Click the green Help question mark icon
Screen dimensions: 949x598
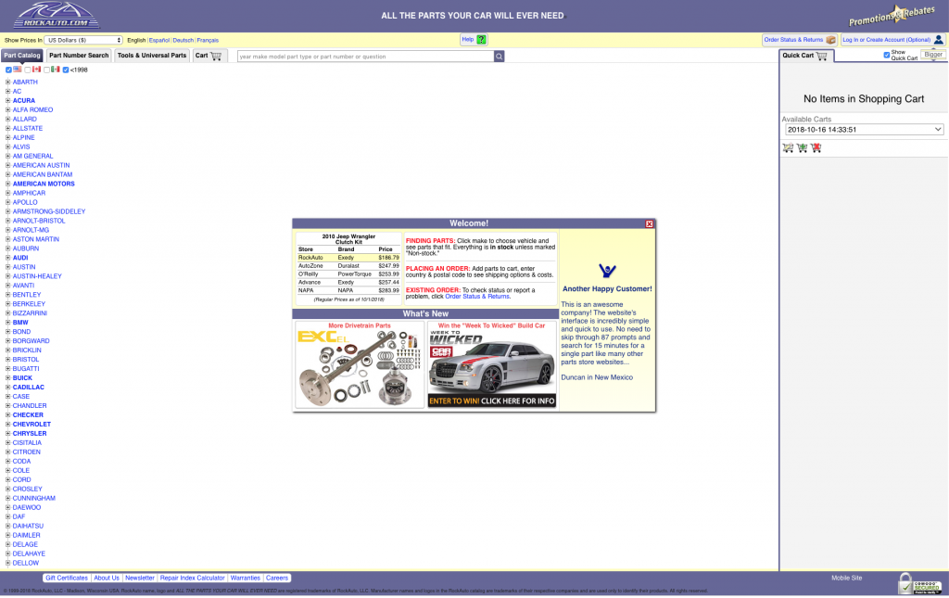[481, 40]
